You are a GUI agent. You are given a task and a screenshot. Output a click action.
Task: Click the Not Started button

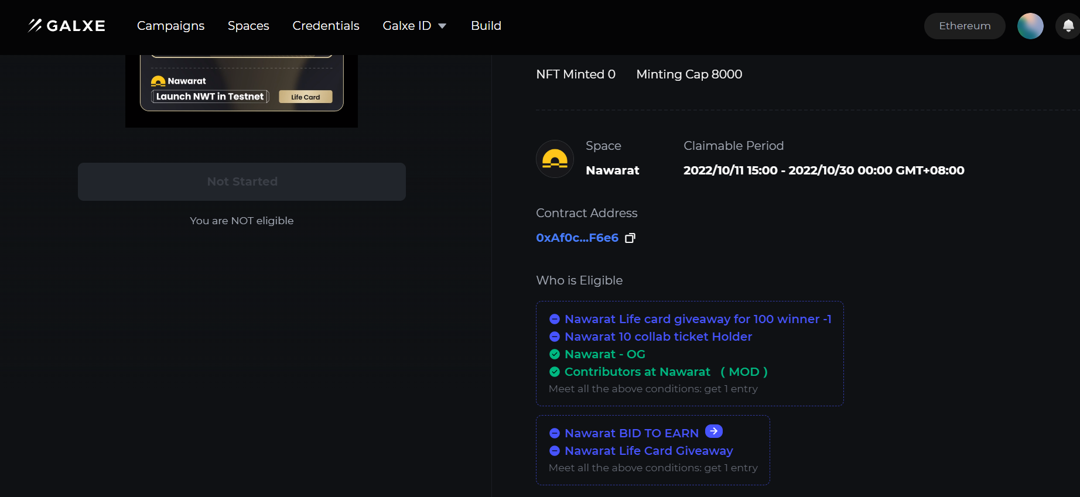(242, 181)
